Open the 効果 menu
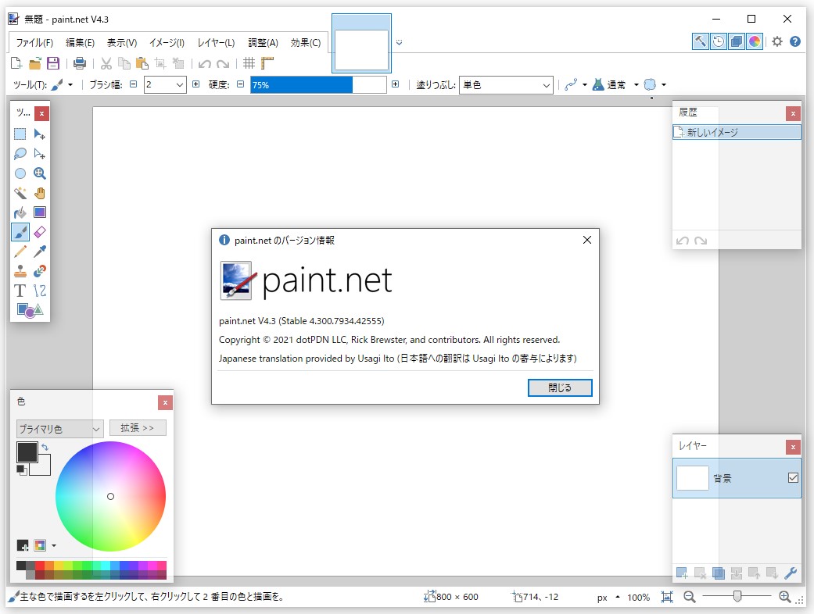 tap(307, 43)
